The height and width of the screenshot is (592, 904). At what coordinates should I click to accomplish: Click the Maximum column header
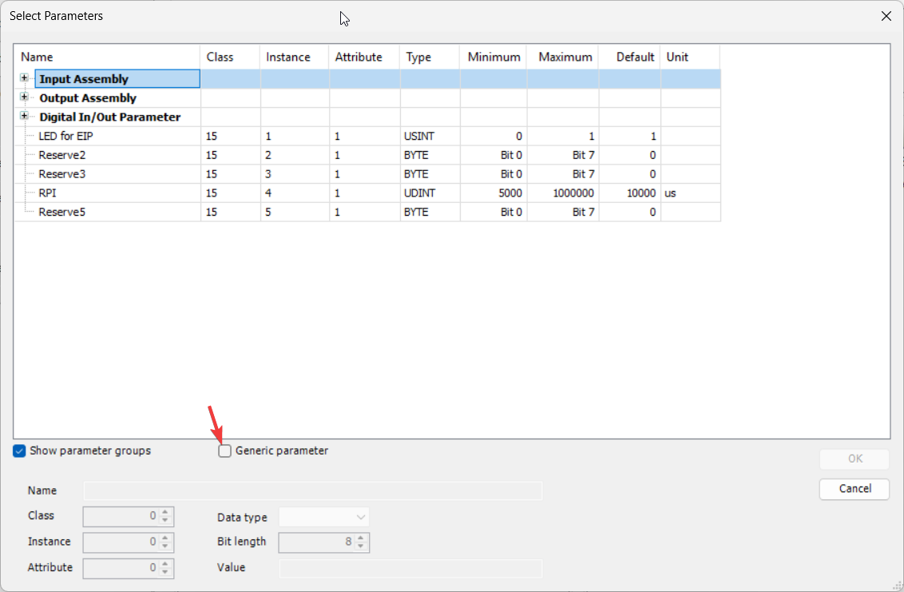[x=565, y=57]
